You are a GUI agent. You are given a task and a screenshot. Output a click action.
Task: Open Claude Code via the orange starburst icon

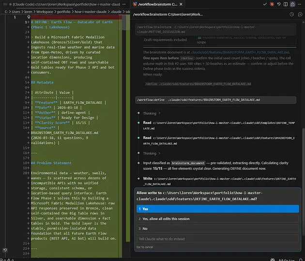coord(272,4)
